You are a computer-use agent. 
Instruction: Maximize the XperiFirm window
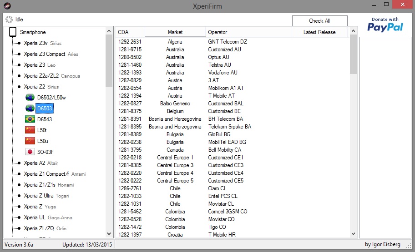(x=386, y=4)
